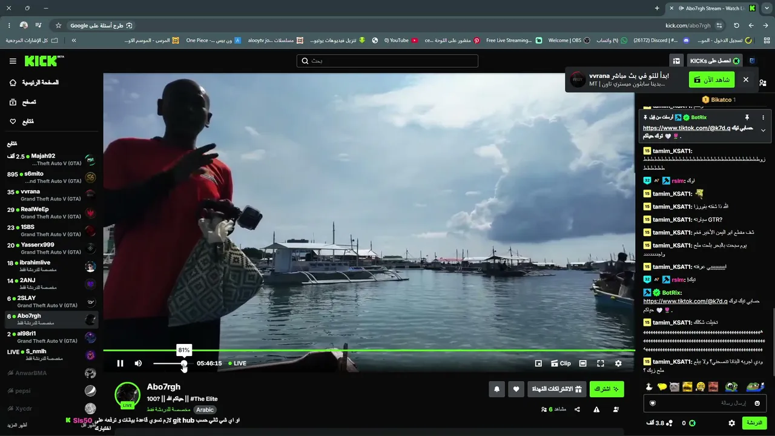
Task: Open RealWeEp channel from sidebar
Action: (x=51, y=213)
